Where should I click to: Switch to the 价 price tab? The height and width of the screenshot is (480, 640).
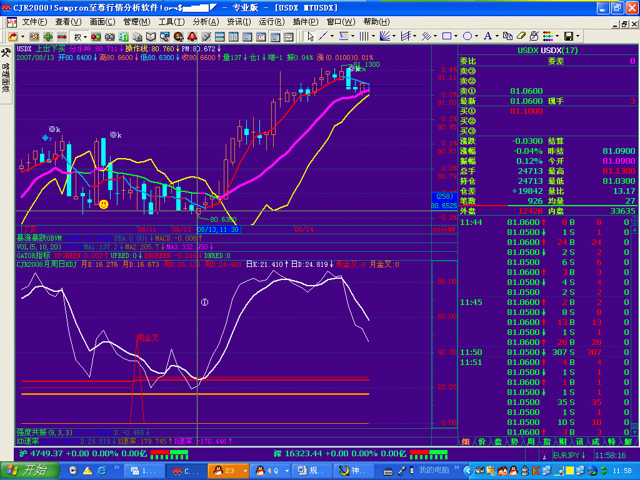pyautogui.click(x=482, y=442)
